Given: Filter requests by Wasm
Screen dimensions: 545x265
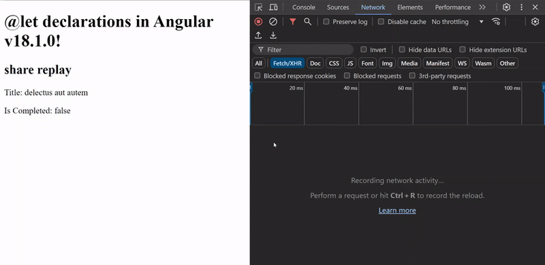Looking at the screenshot, I should pyautogui.click(x=483, y=63).
